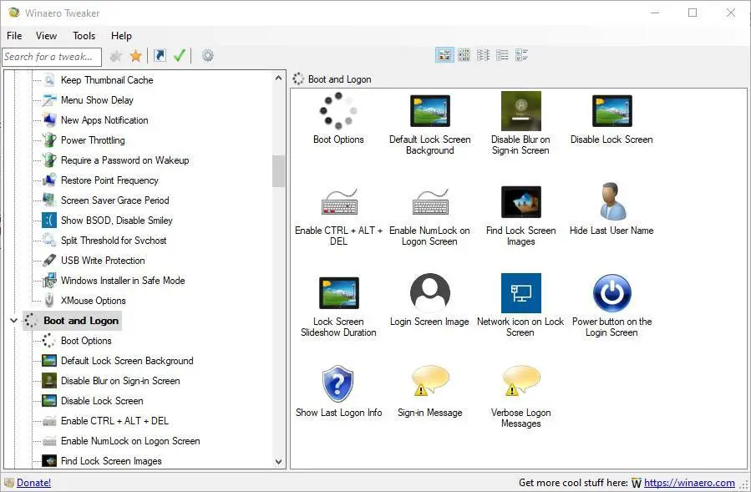
Task: Click the orange add bookmark star
Action: pos(136,56)
